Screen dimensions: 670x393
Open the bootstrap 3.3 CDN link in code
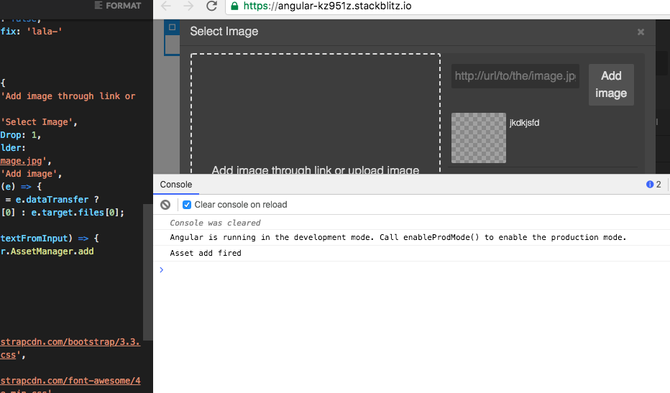point(70,342)
